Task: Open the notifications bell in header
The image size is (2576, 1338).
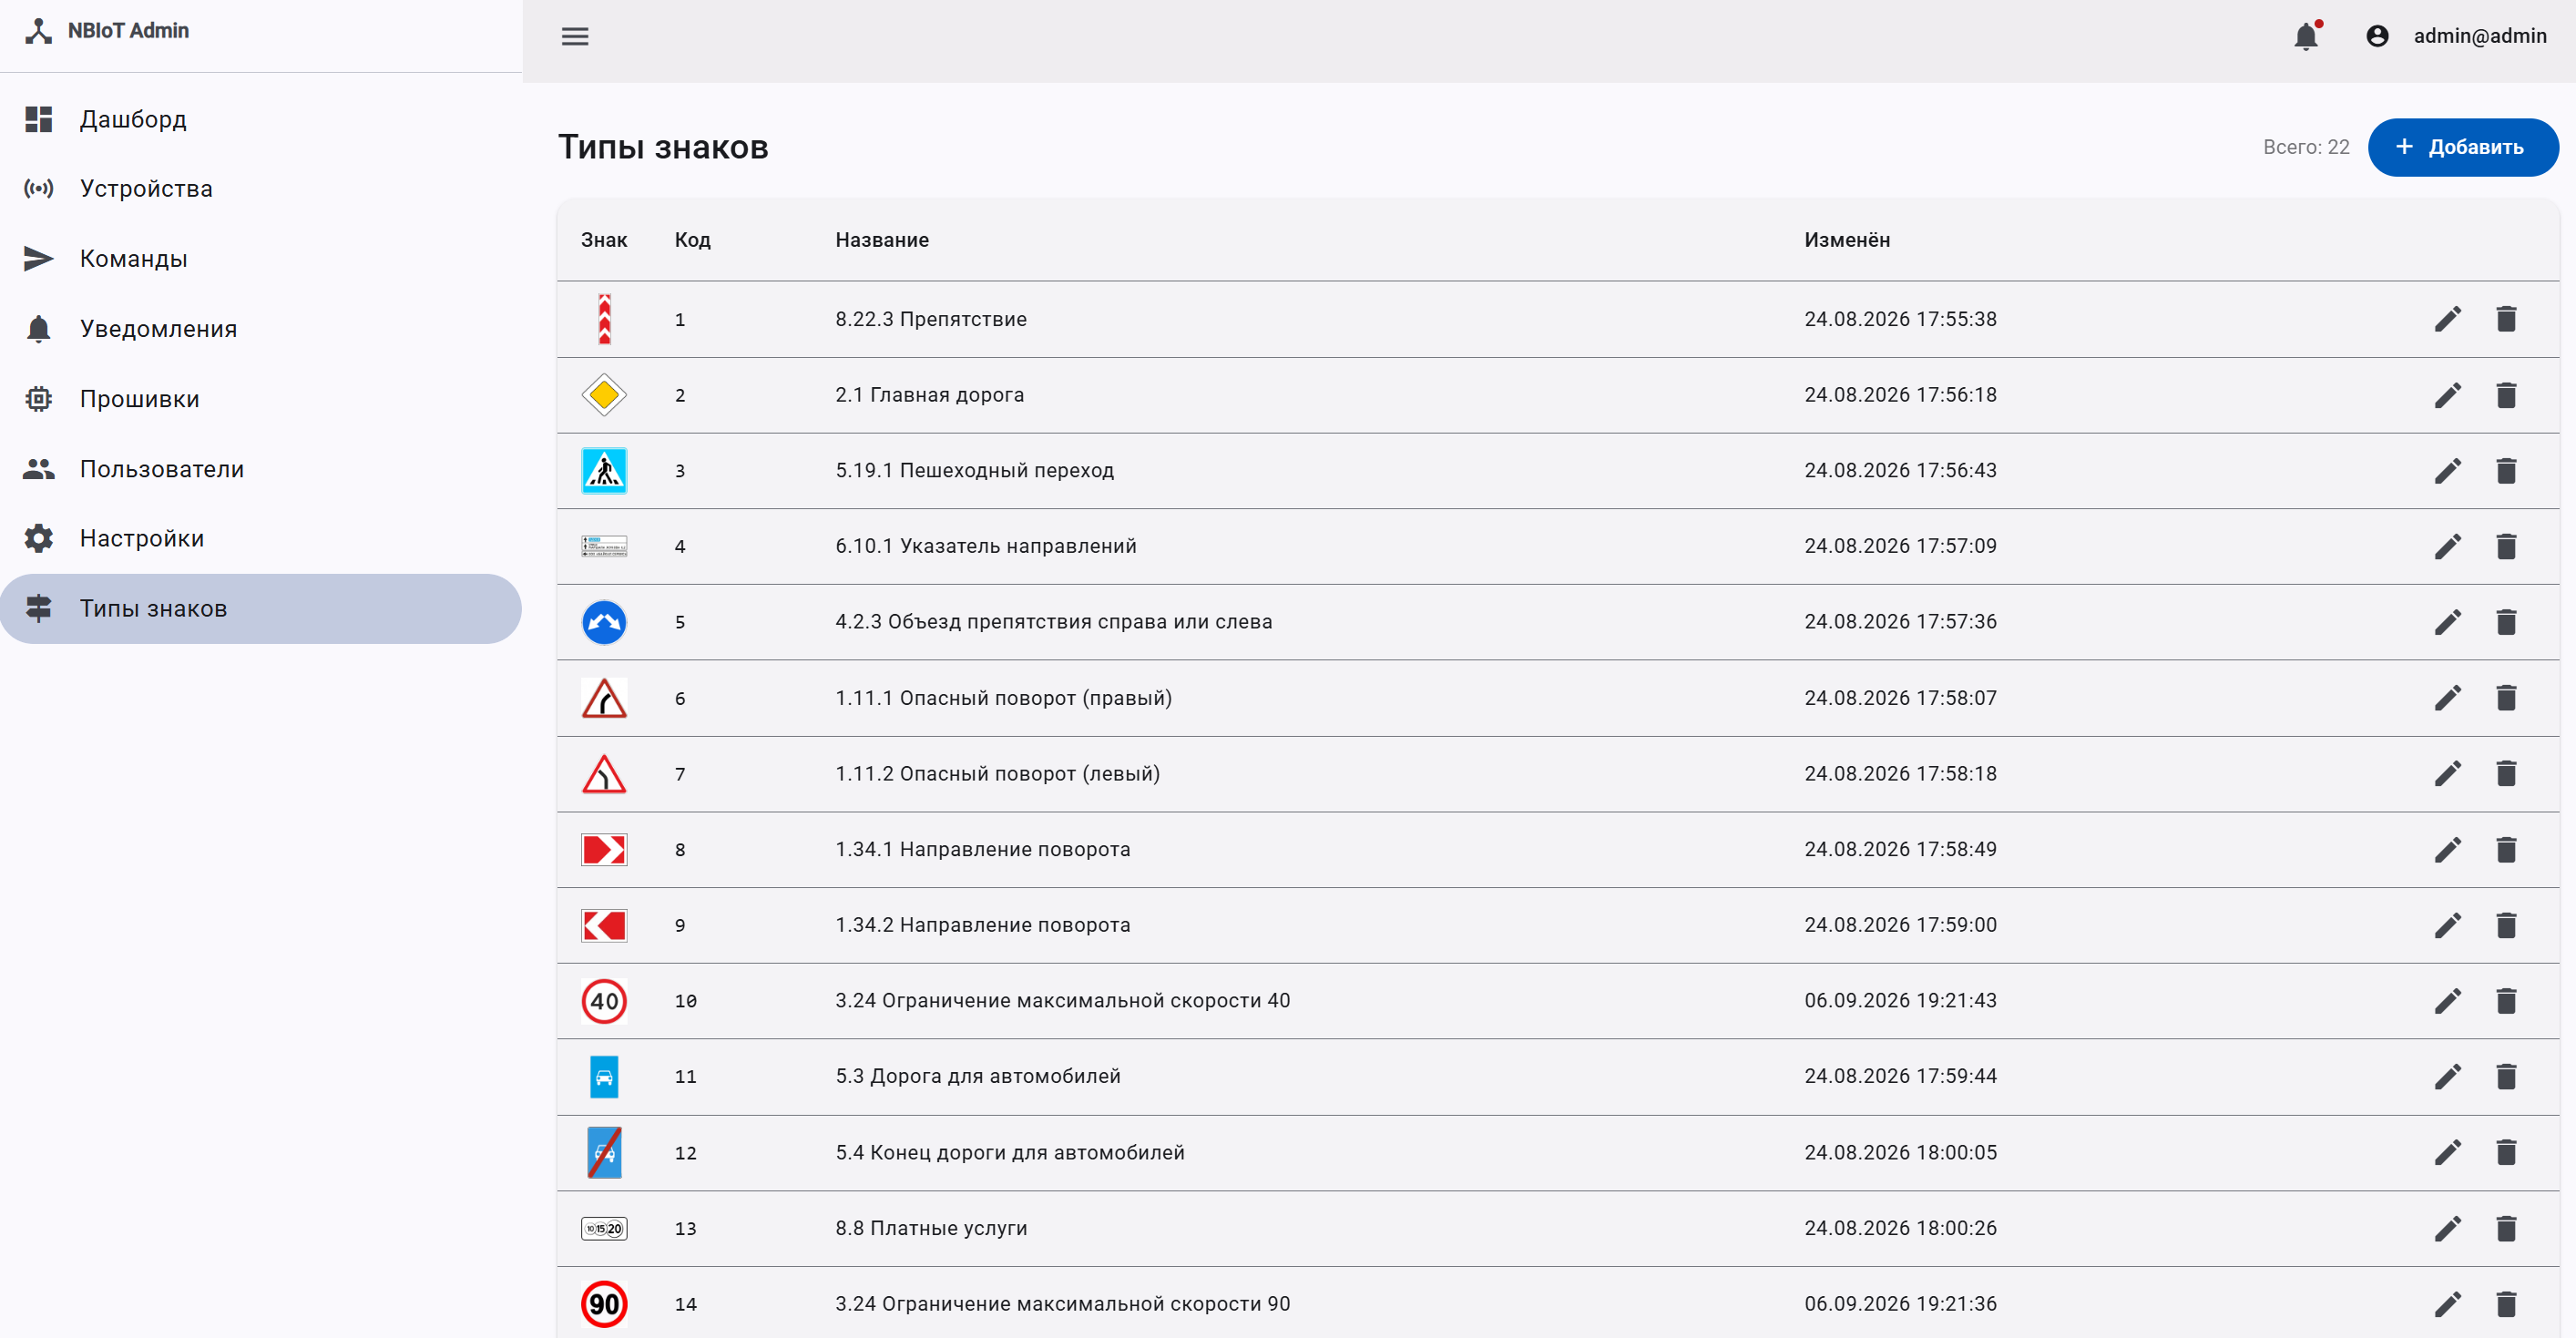Action: (2306, 36)
